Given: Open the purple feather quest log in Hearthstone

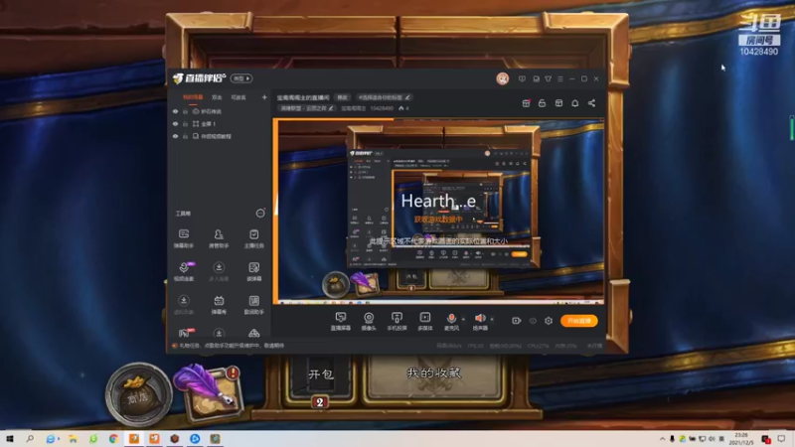Looking at the screenshot, I should pyautogui.click(x=209, y=391).
